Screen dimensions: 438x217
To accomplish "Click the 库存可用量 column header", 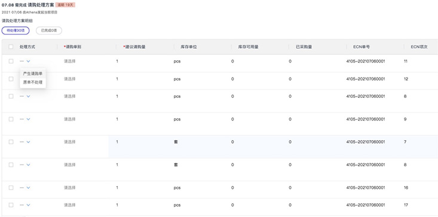I will coord(248,47).
